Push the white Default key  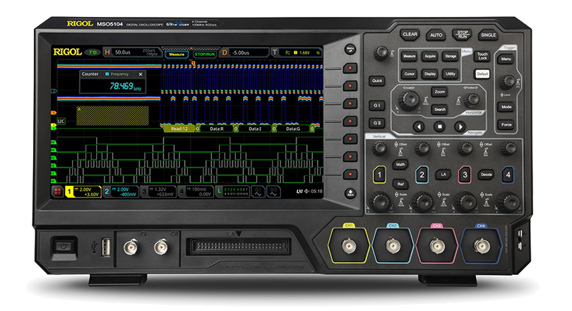click(482, 74)
